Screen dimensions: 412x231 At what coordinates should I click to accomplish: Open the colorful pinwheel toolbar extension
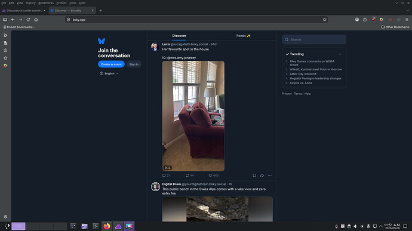click(x=382, y=20)
